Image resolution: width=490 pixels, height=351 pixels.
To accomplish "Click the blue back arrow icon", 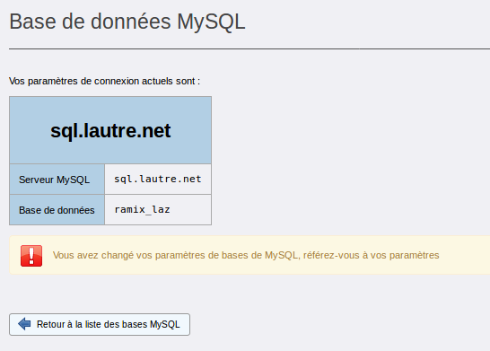I will pyautogui.click(x=24, y=324).
